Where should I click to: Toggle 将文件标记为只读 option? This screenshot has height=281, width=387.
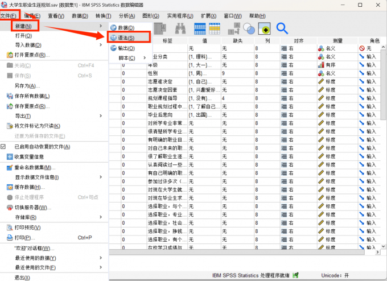(37, 126)
